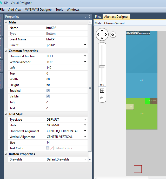Open Properties panel options arrow
This screenshot has height=179, width=166.
pyautogui.click(x=85, y=17)
